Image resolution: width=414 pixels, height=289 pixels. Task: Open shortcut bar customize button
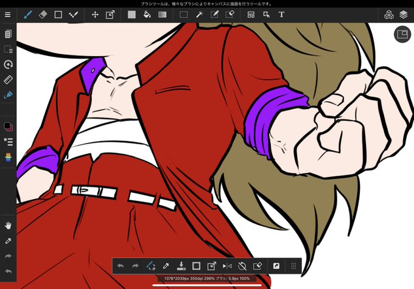coord(276,266)
